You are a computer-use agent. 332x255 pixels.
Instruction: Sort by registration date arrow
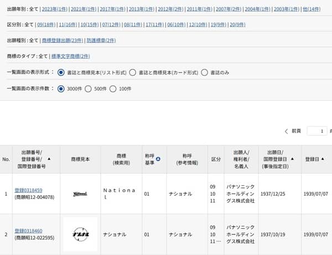coord(323,159)
